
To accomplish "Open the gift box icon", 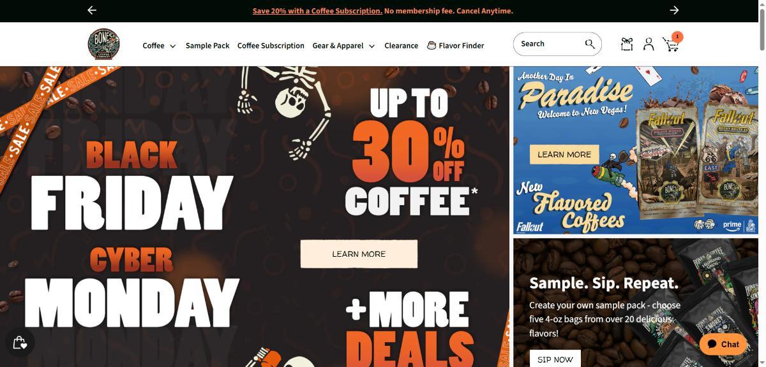I will tap(626, 44).
